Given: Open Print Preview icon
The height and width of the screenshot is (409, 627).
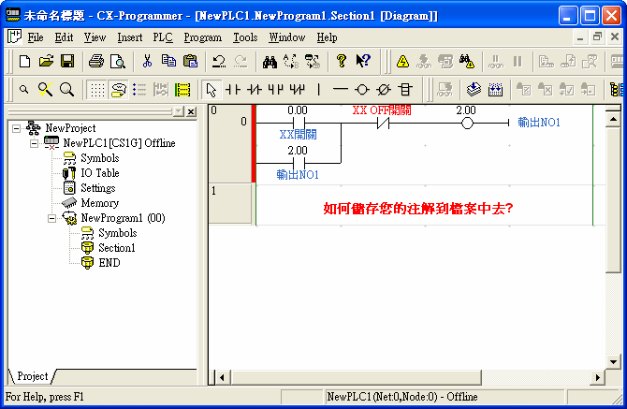Looking at the screenshot, I should (118, 61).
